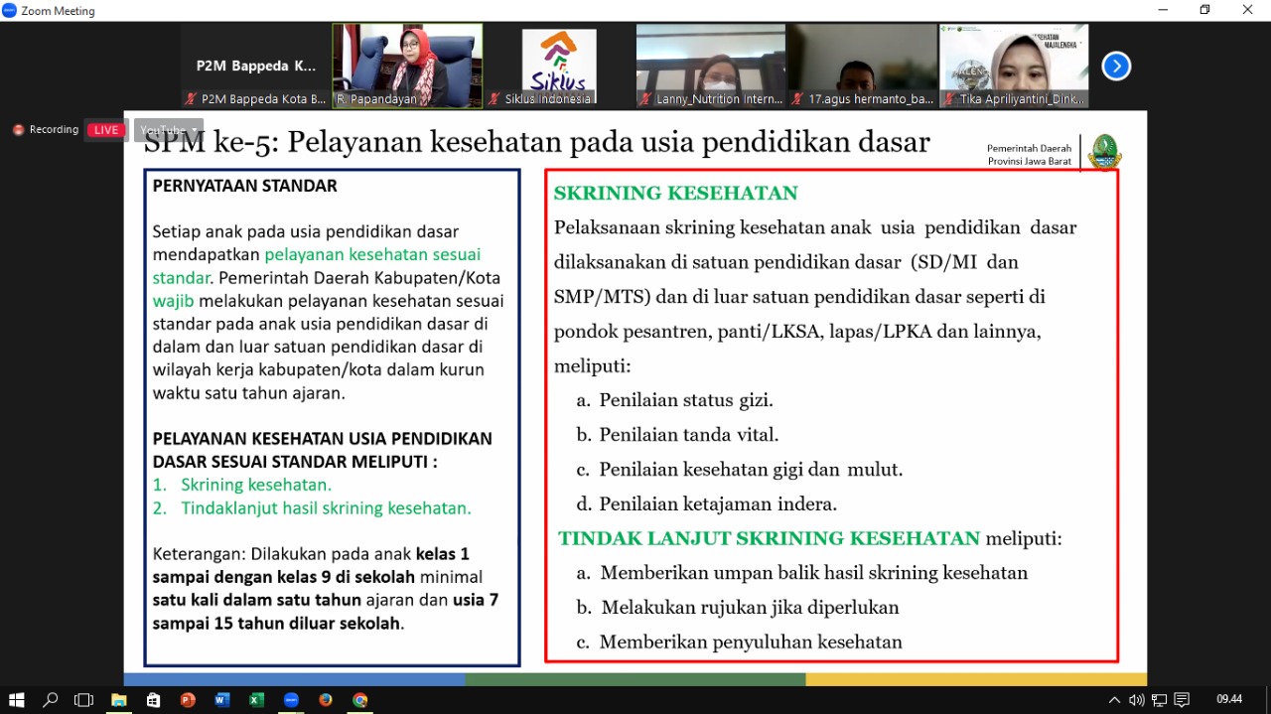1271x714 pixels.
Task: Open the volume control in system tray
Action: [x=1137, y=700]
